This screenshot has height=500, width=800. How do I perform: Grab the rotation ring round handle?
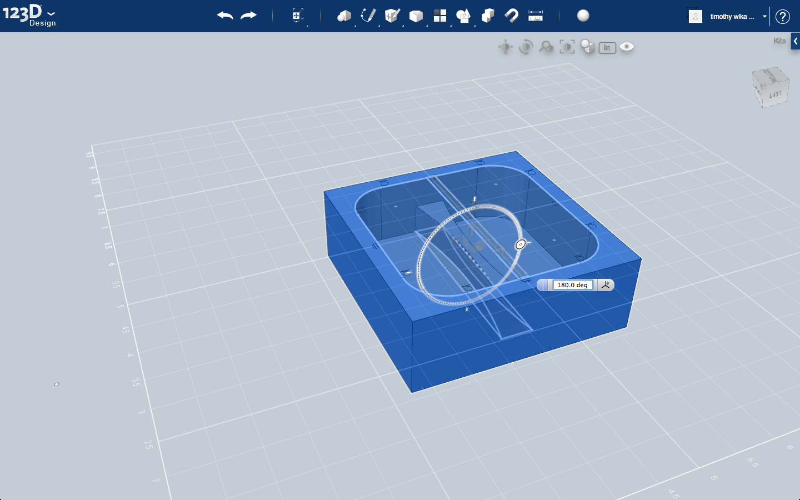(521, 244)
